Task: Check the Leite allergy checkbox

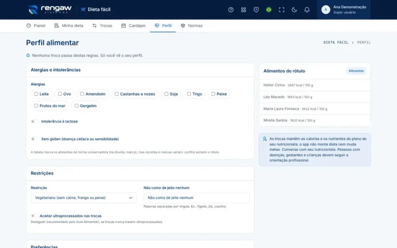Action: (36, 94)
